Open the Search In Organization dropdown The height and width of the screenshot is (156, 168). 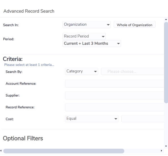(87, 25)
